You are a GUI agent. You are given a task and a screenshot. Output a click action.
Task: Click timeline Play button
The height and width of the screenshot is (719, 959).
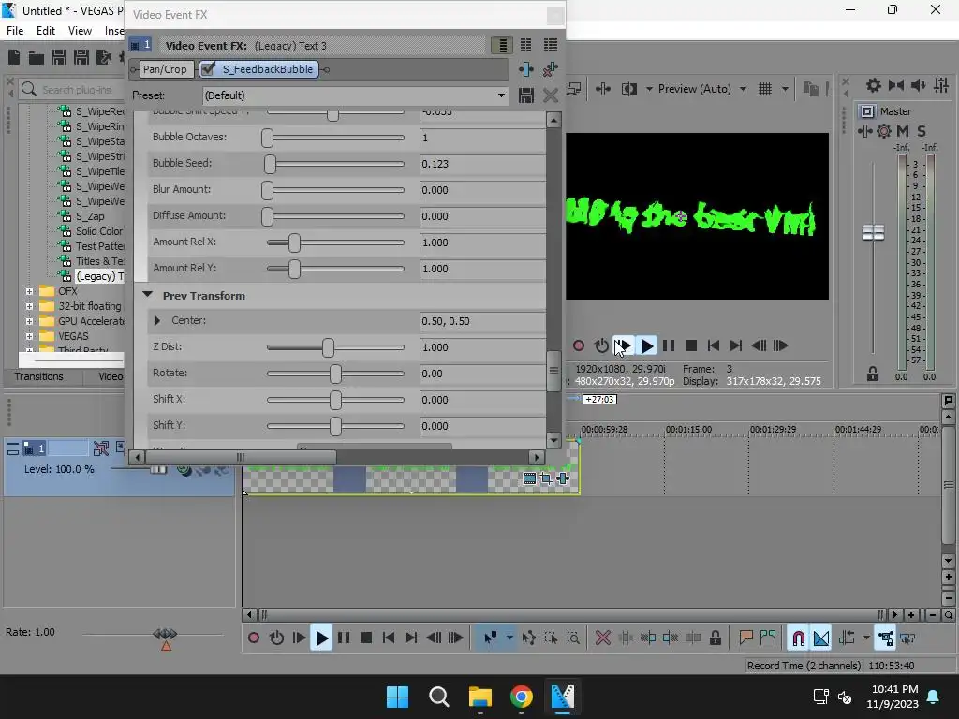tap(321, 638)
